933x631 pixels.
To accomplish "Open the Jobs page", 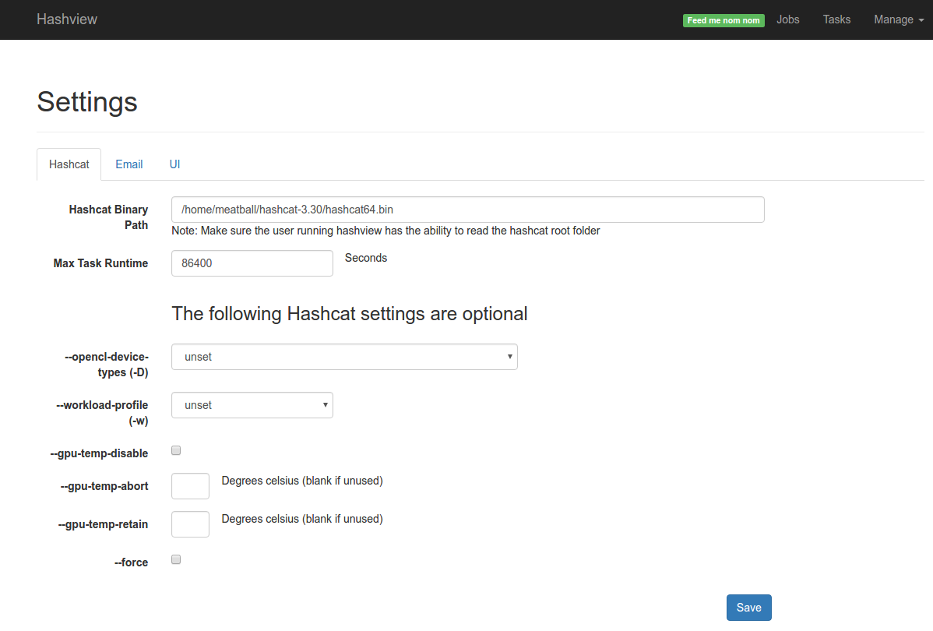I will pyautogui.click(x=788, y=19).
